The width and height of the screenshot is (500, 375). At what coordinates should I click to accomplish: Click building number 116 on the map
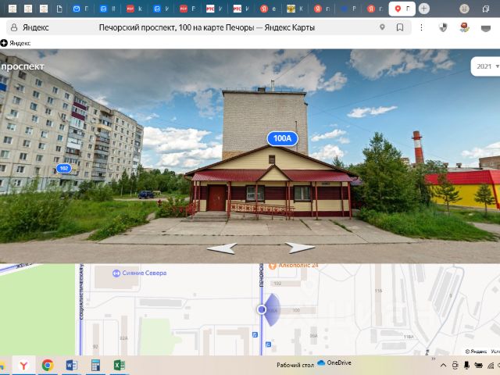[x=378, y=291]
